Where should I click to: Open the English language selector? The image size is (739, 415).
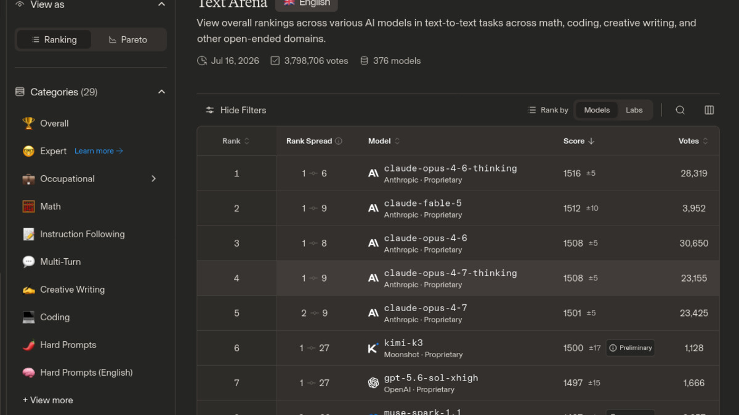[x=307, y=3]
